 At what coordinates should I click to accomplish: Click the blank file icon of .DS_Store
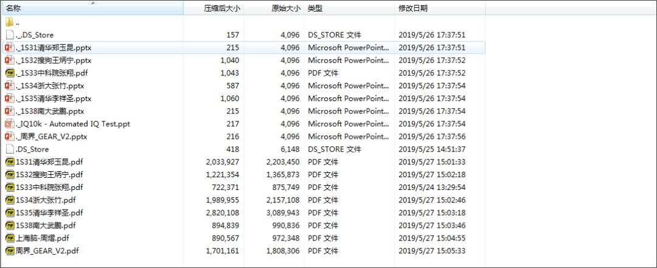coord(9,149)
